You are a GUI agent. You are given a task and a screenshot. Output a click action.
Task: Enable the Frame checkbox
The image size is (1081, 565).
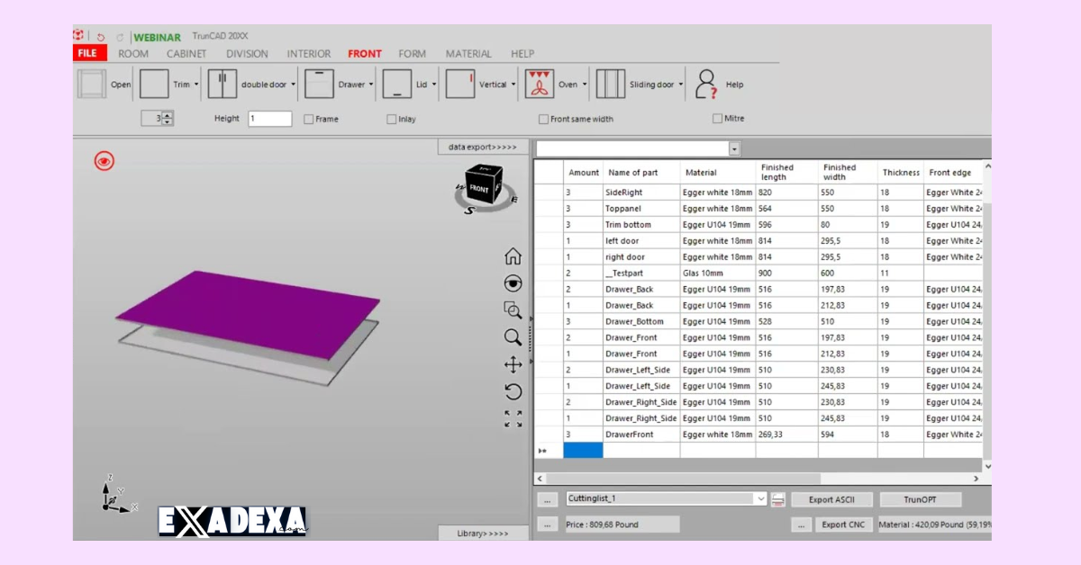(x=309, y=118)
